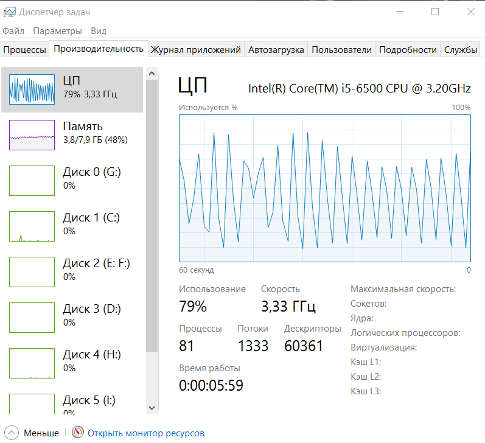Click the sidebar scroll down arrow
Image resolution: width=485 pixels, height=443 pixels.
[x=152, y=407]
